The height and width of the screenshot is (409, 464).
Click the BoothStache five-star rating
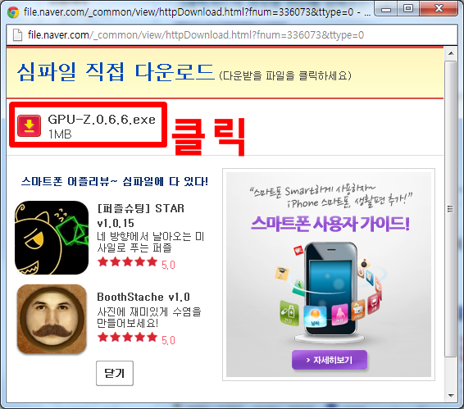(x=127, y=337)
